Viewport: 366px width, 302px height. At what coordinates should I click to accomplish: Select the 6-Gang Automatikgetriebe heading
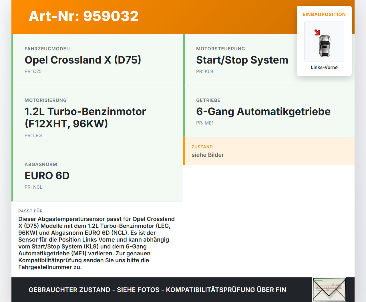tap(263, 112)
